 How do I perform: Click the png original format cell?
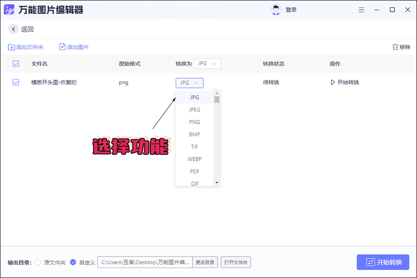[124, 83]
